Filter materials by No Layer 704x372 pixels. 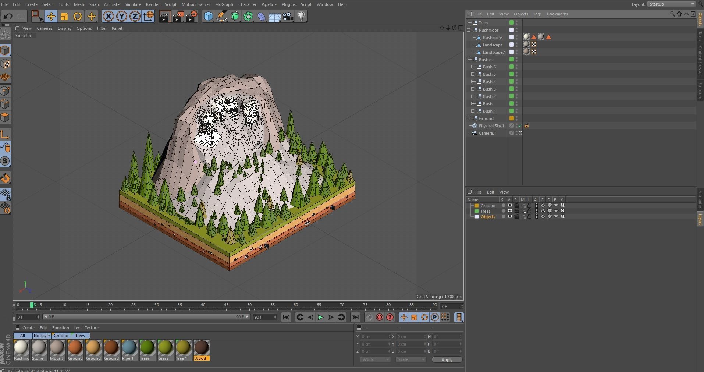pos(42,336)
